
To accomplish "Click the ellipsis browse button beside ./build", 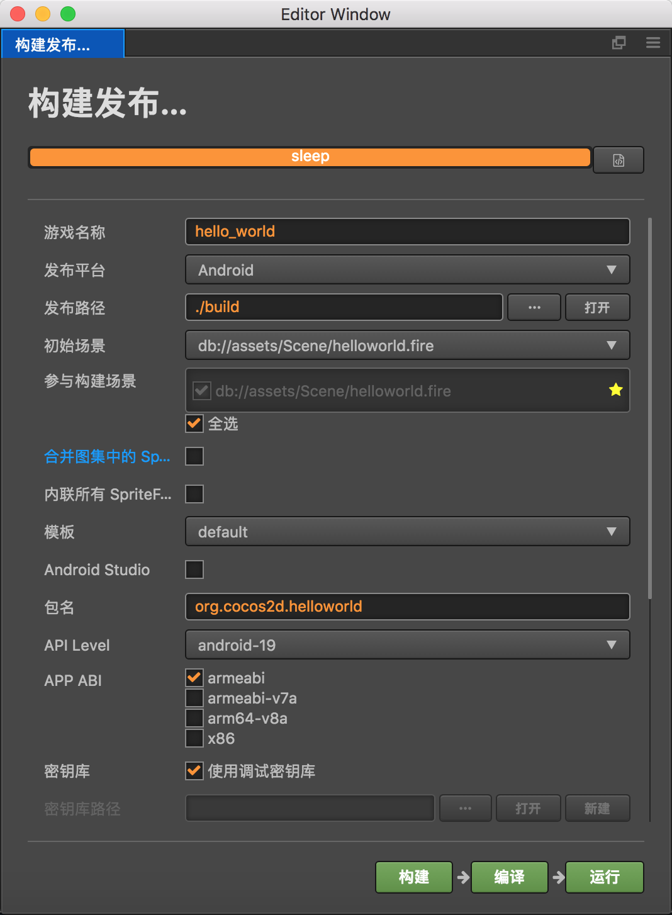I will [x=534, y=307].
